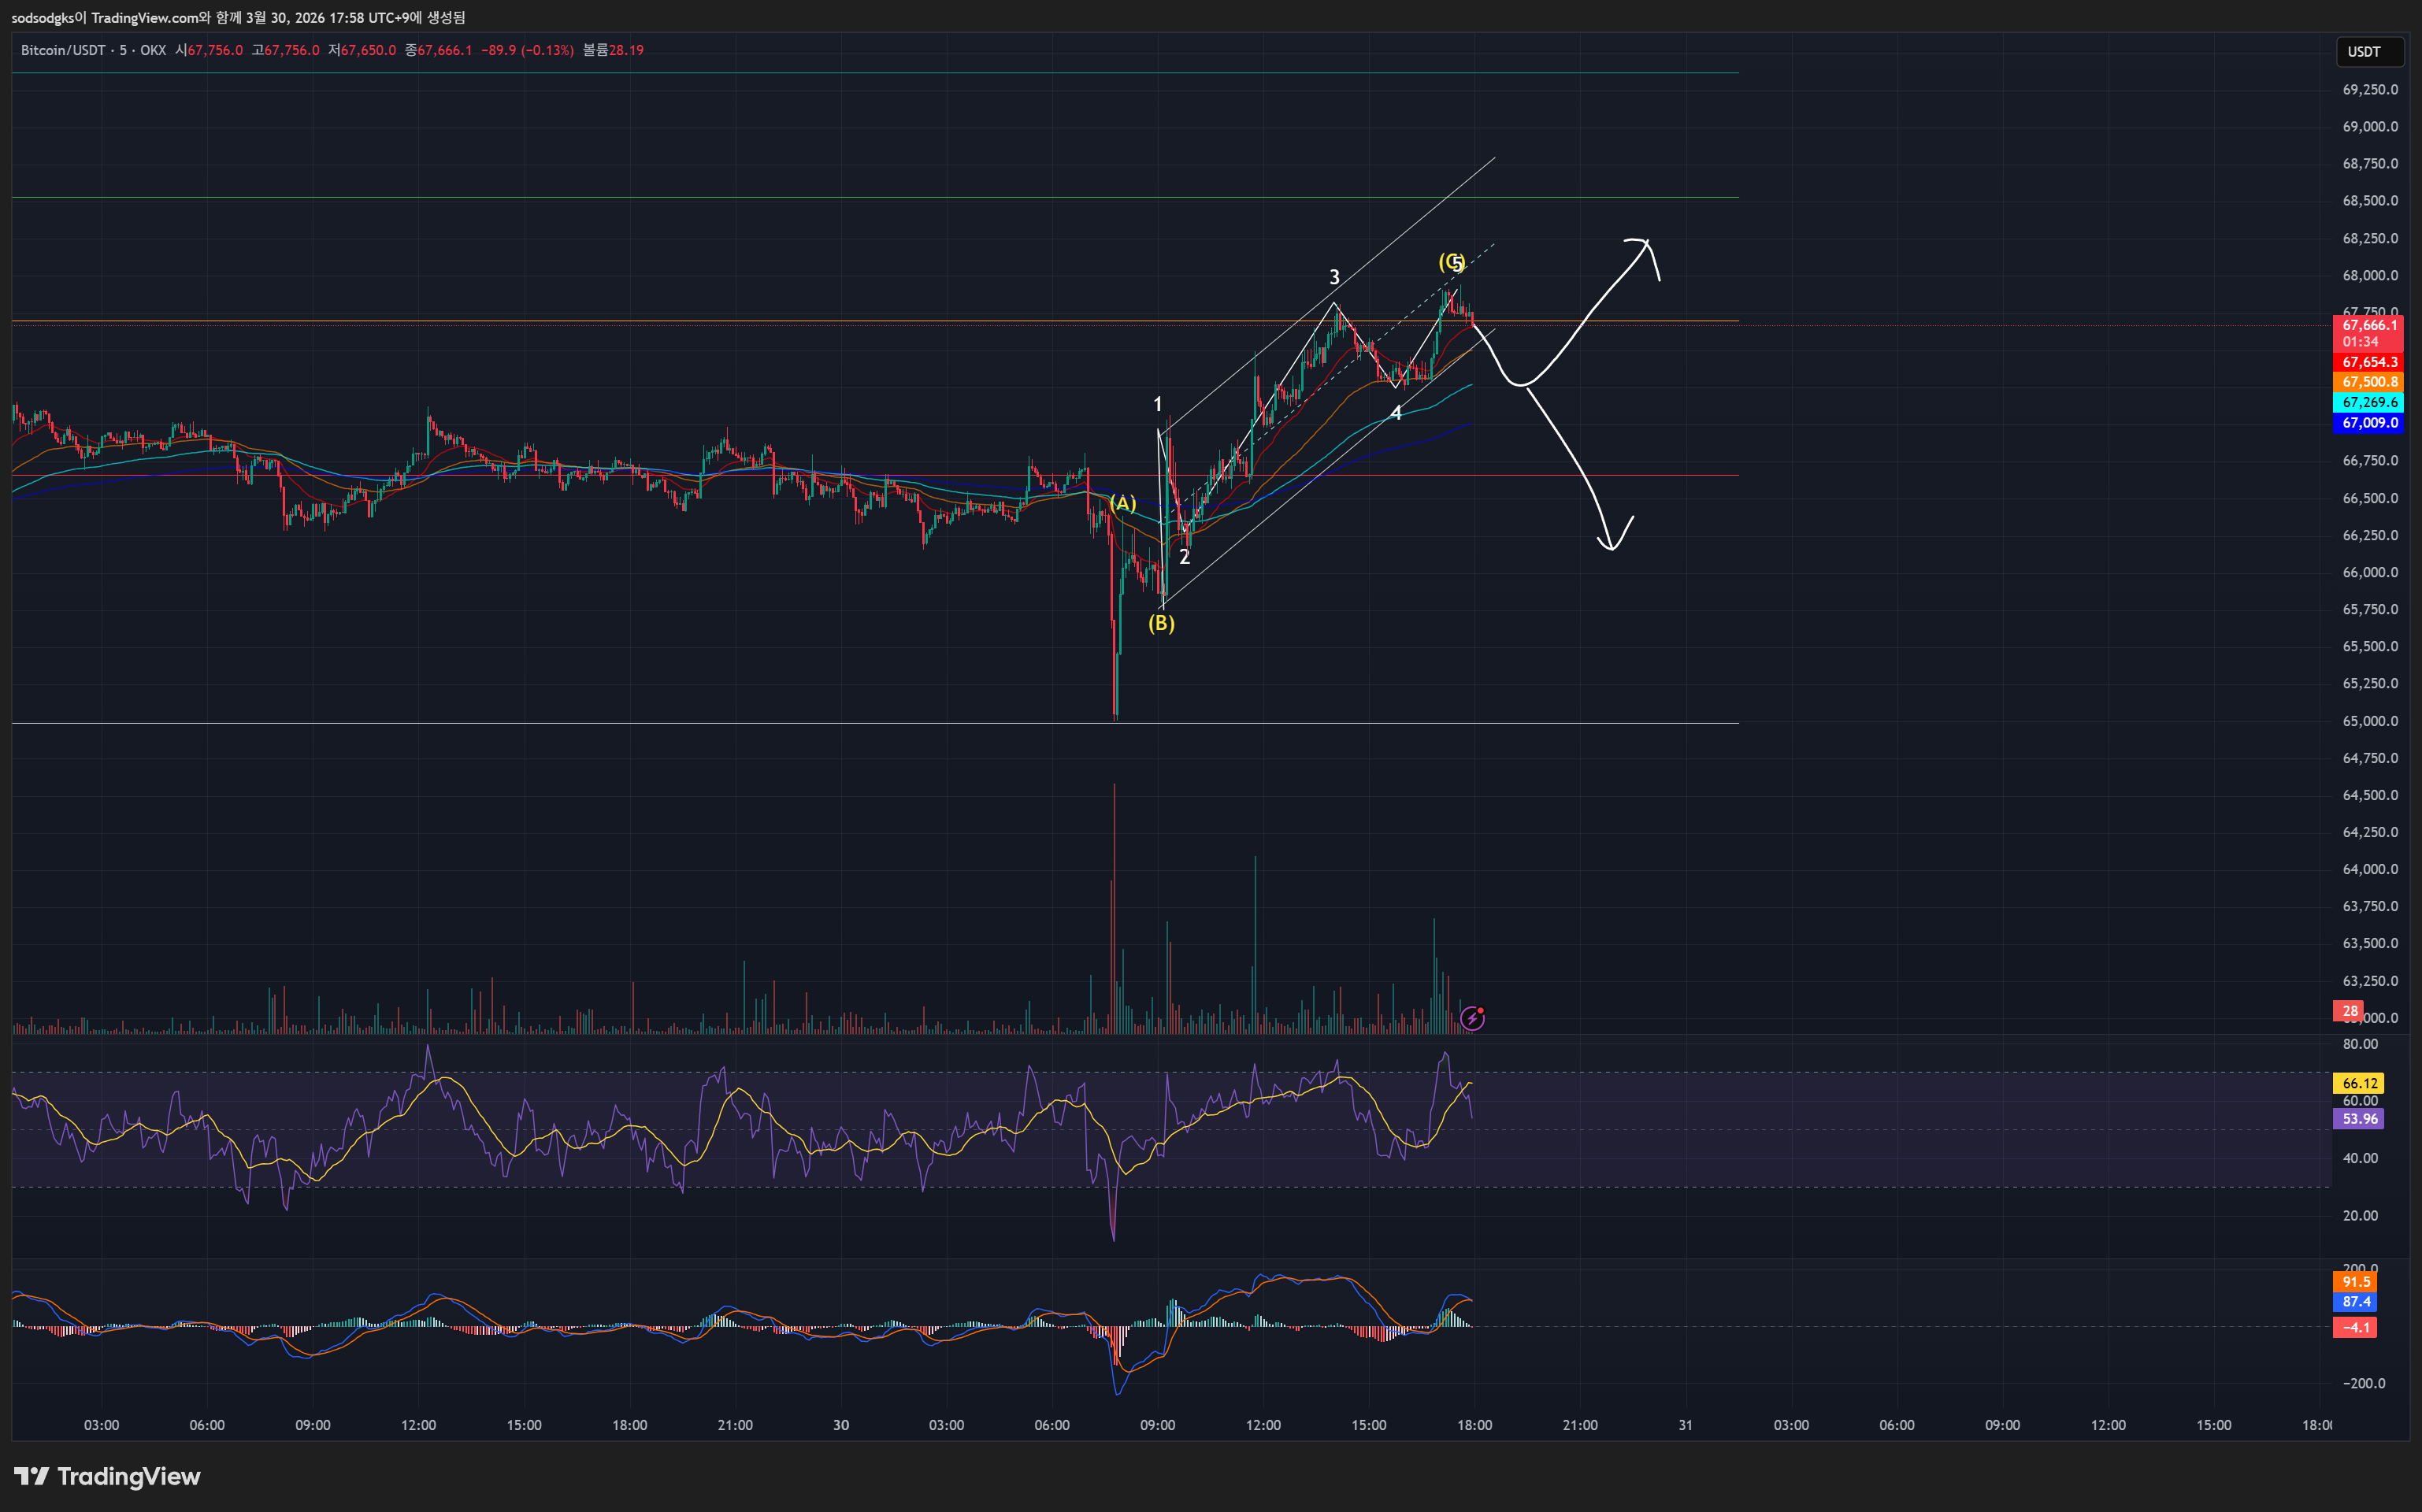The image size is (2422, 1512).
Task: Click the orange 91.5 MACD label
Action: (2355, 1282)
